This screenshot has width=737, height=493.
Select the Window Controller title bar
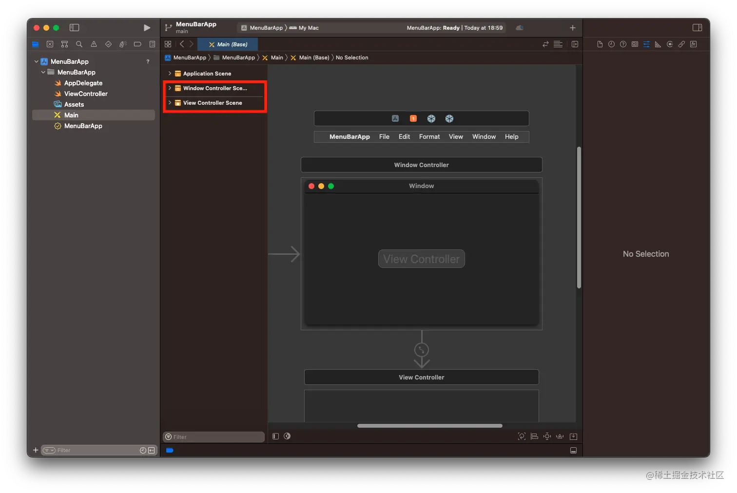[421, 165]
